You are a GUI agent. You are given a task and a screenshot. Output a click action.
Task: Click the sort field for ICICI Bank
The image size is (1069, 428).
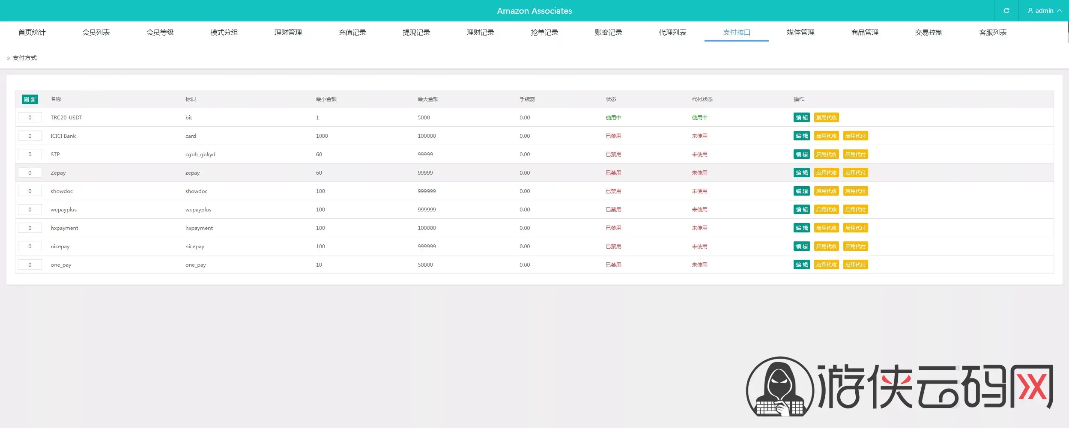click(x=30, y=136)
